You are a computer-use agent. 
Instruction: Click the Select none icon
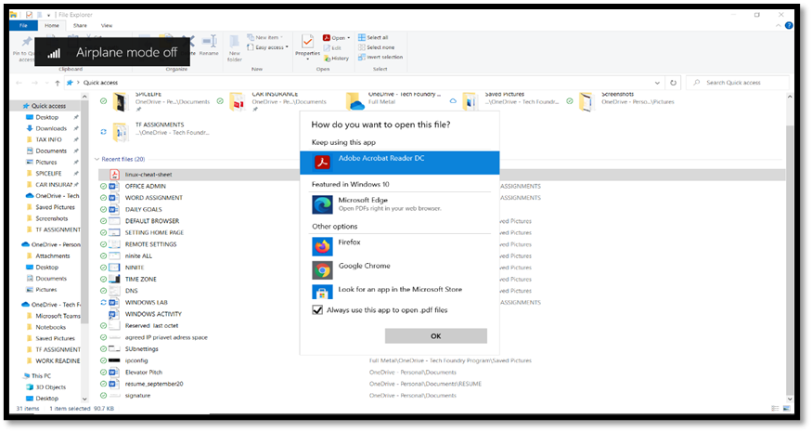[x=362, y=47]
